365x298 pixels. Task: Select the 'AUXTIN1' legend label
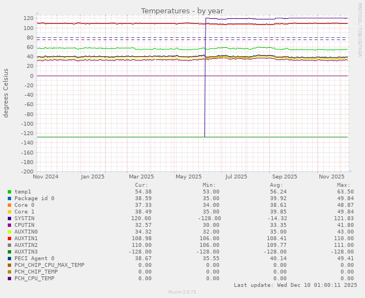(26, 239)
